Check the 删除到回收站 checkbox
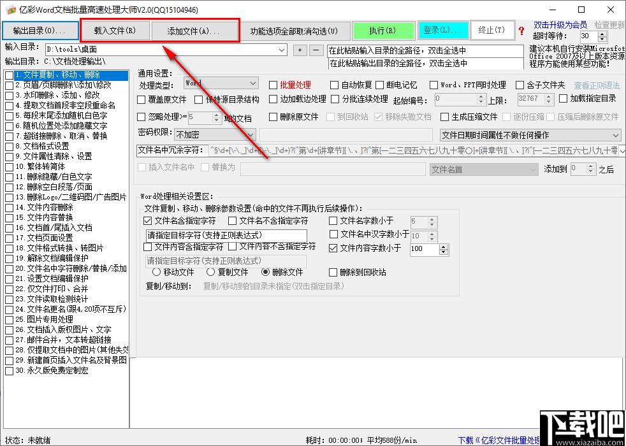The height and width of the screenshot is (446, 626). coord(333,273)
